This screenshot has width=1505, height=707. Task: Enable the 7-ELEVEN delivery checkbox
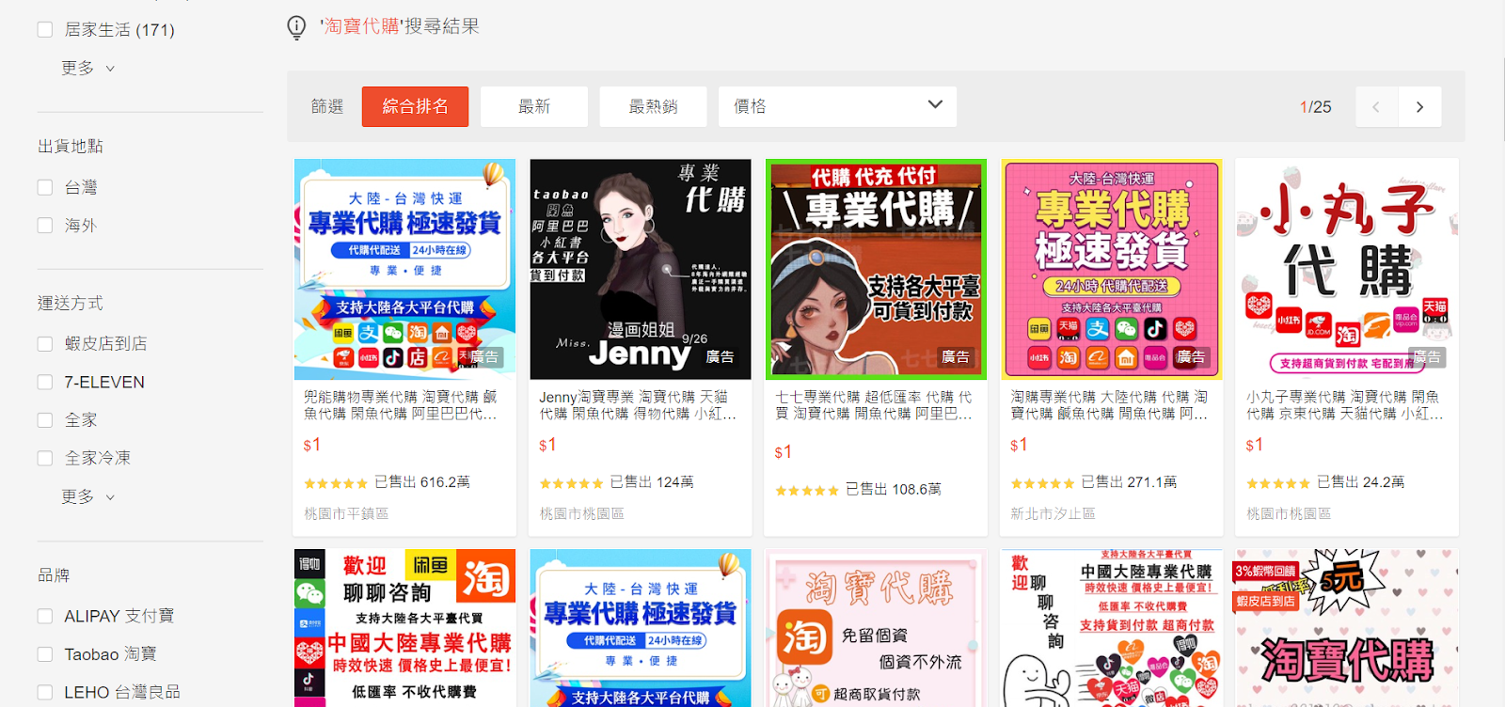tap(45, 382)
